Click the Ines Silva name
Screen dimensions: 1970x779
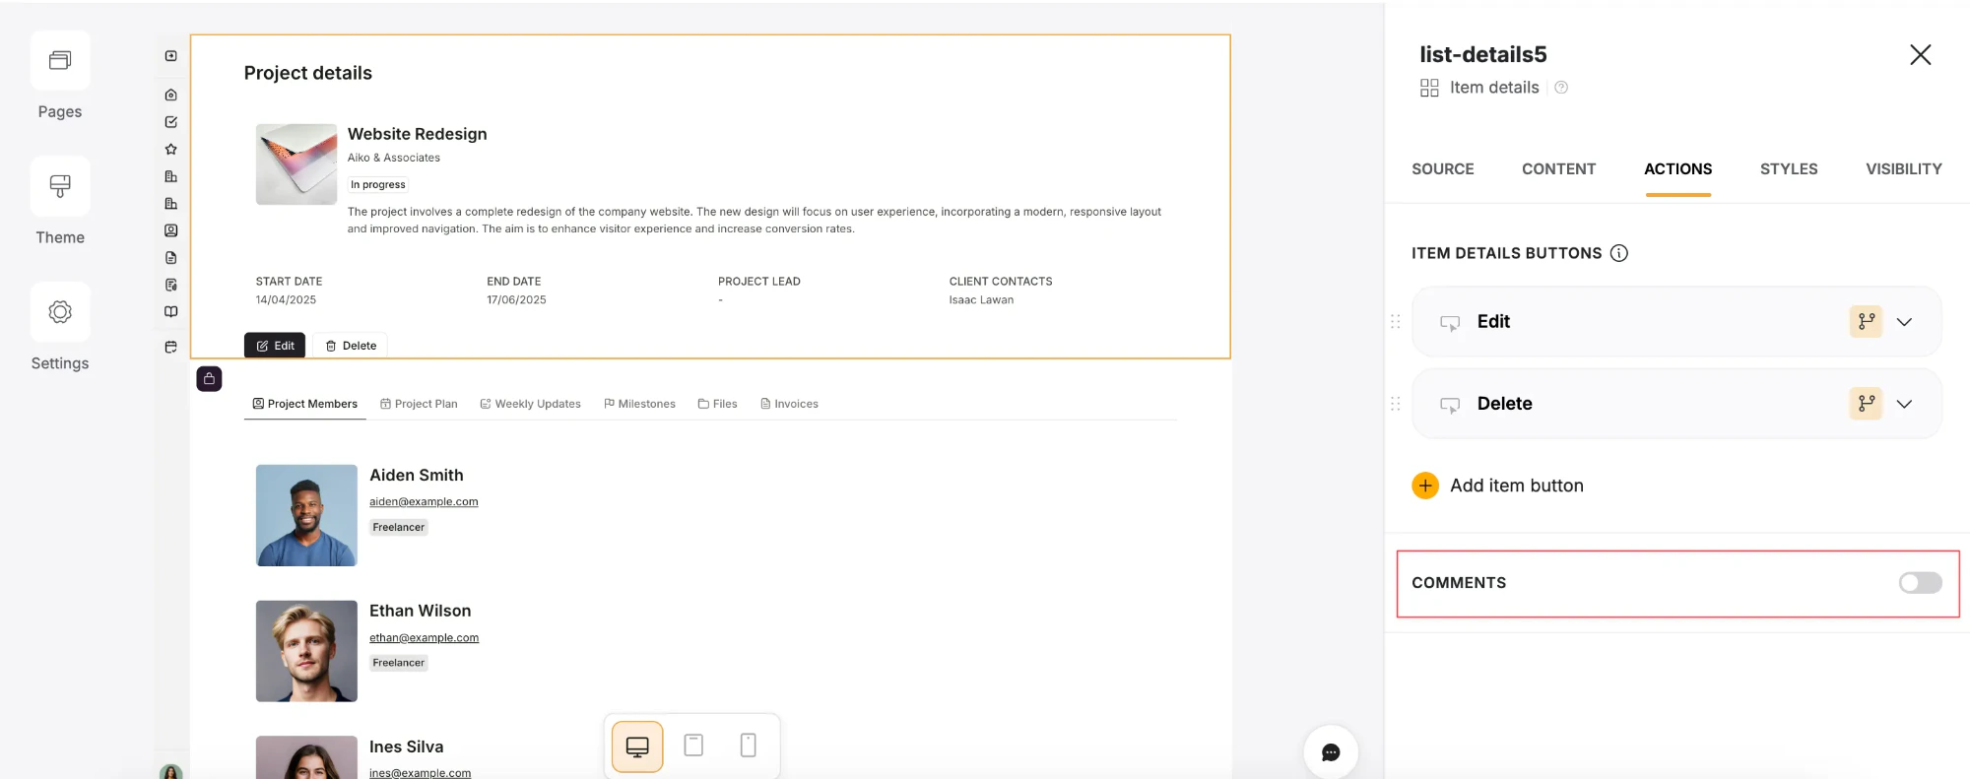(x=406, y=747)
